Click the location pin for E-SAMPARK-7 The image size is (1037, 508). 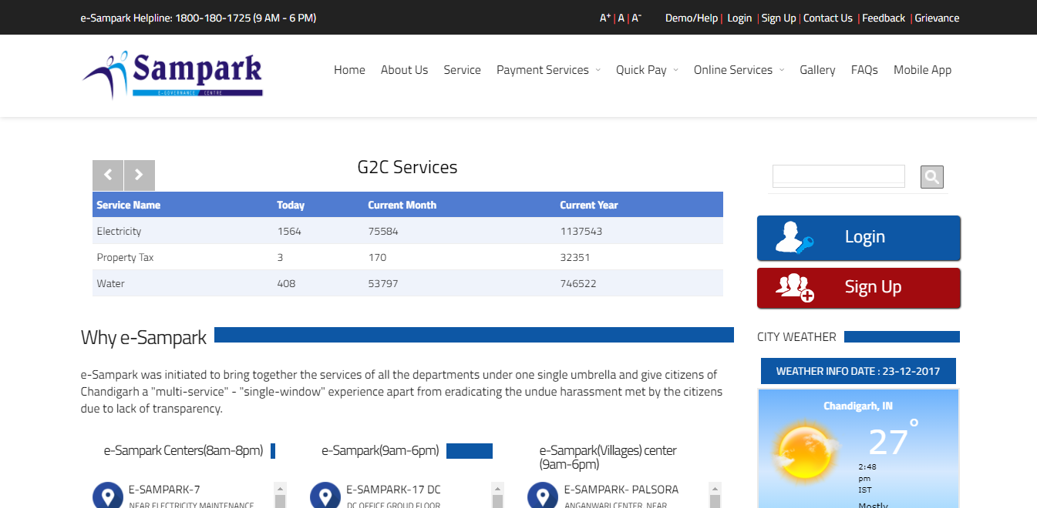point(107,495)
